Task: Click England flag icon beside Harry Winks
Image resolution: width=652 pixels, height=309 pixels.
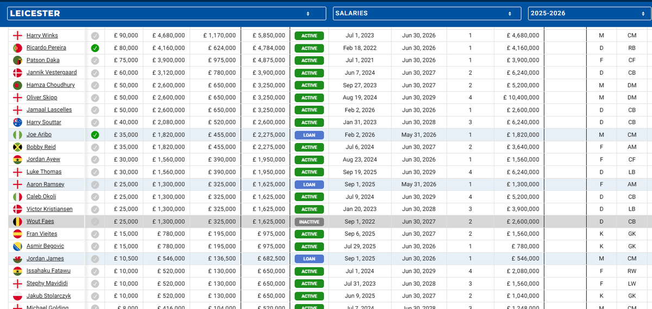Action: click(x=17, y=35)
